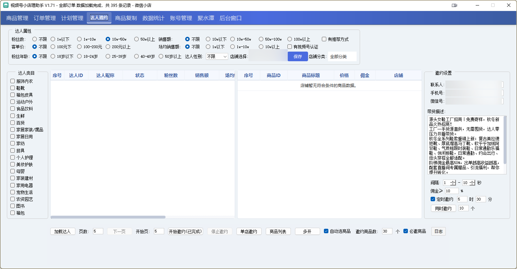Screen dimensions: 517x269
Task: Click the 保存 button
Action: pos(298,56)
